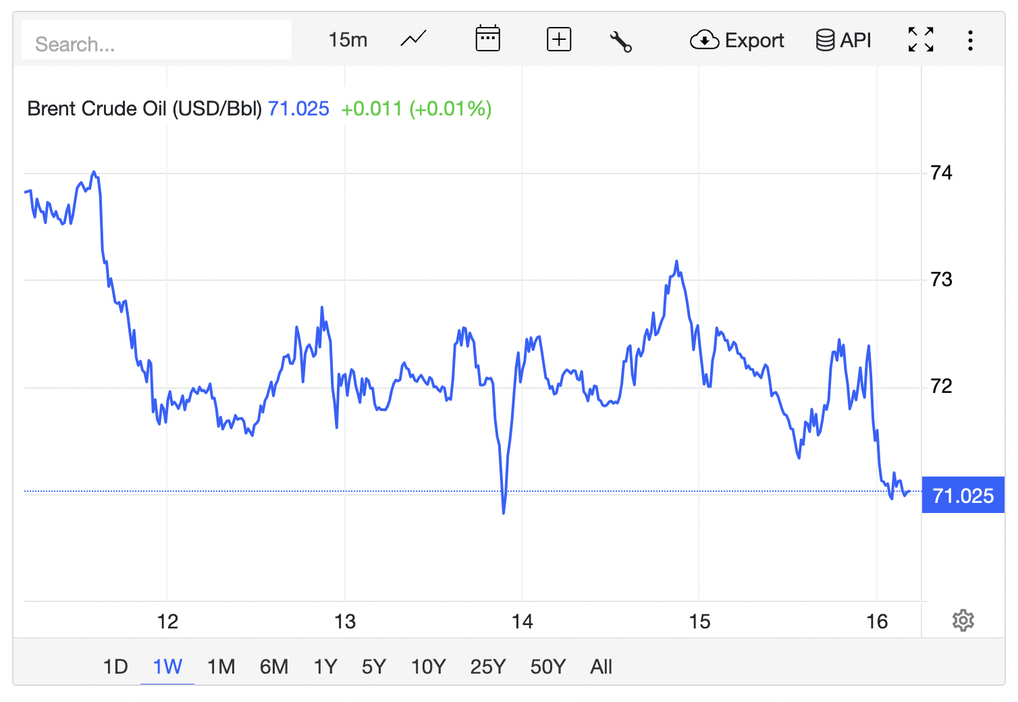Screen dimensions: 1018x702
Task: Click the 15 date axis label
Action: 700,622
